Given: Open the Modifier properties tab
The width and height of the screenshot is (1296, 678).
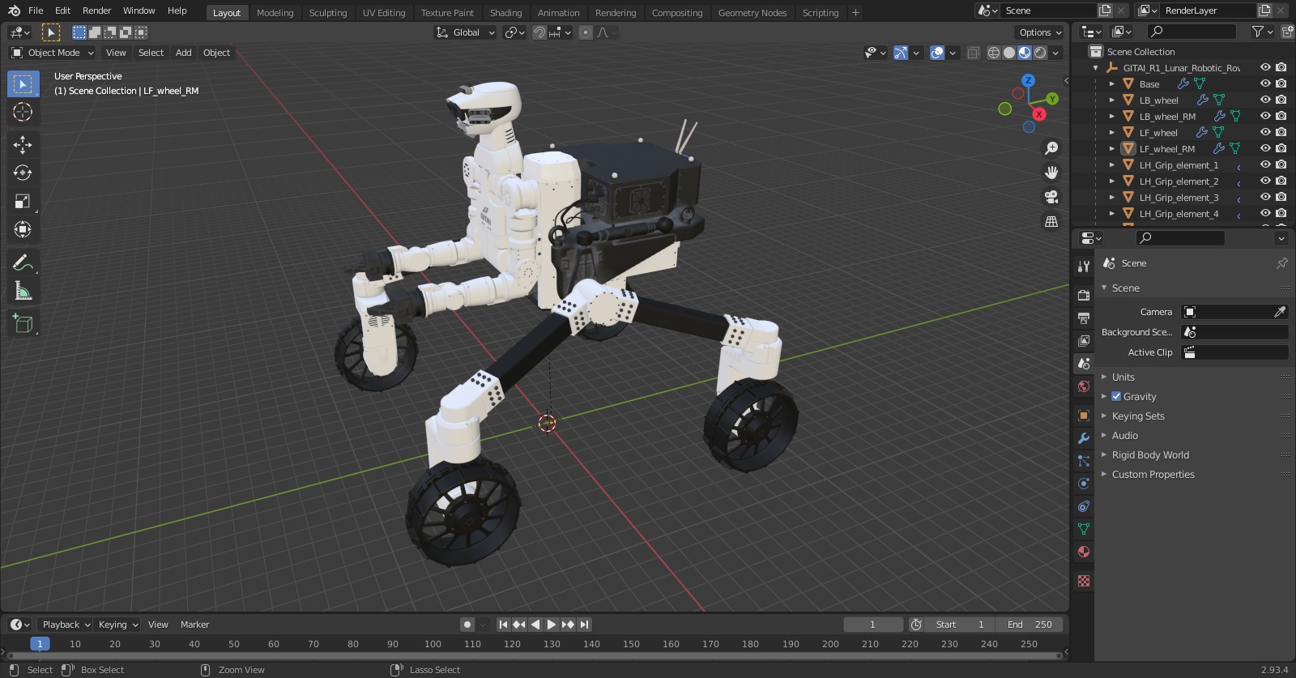Looking at the screenshot, I should [x=1084, y=438].
